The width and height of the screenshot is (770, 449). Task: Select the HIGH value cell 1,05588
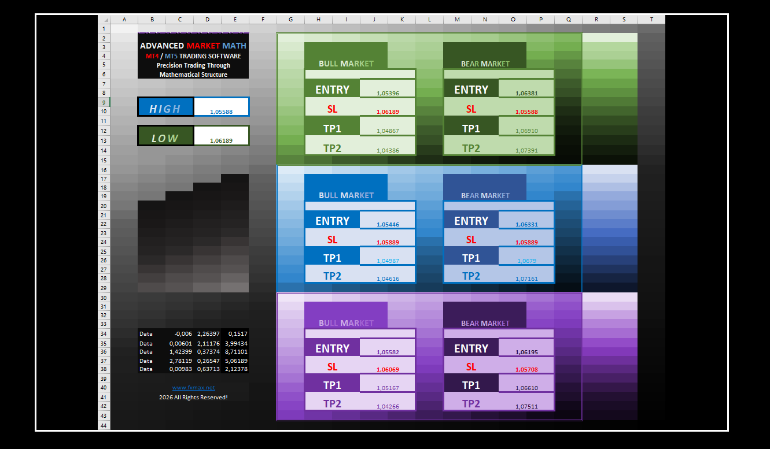click(221, 107)
